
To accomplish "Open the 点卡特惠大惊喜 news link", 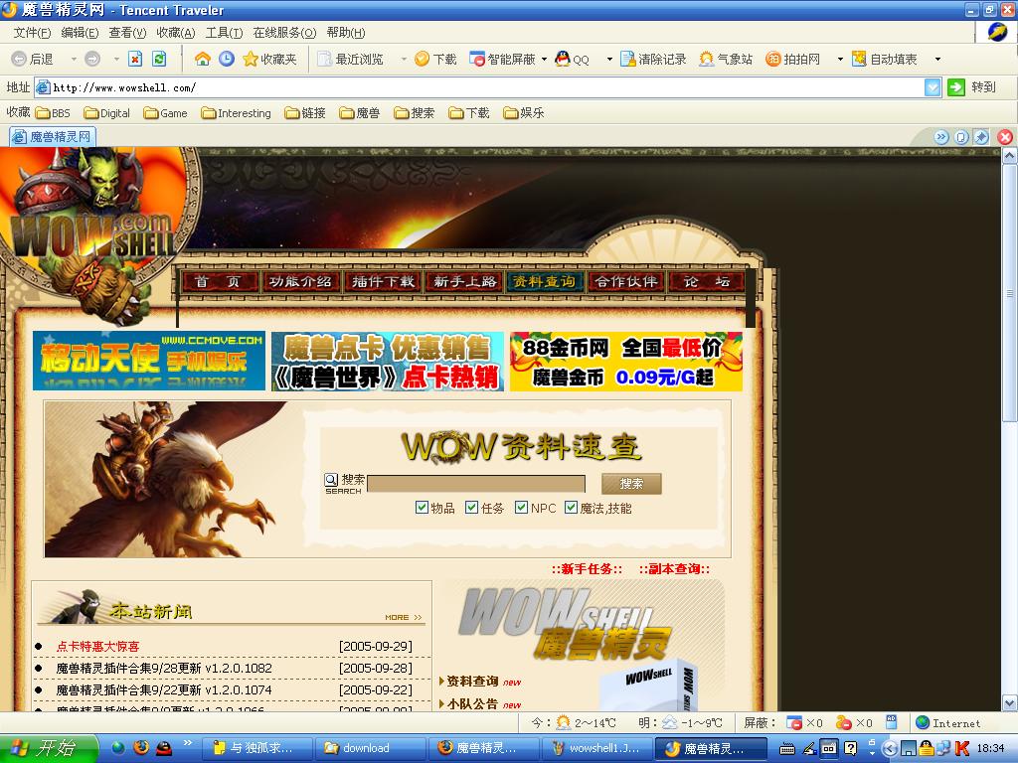I will click(x=97, y=646).
